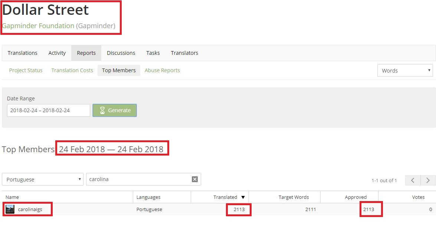Go to next results page arrow

(428, 180)
